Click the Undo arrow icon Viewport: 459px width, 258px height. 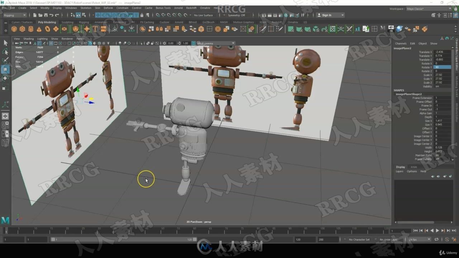(x=52, y=15)
